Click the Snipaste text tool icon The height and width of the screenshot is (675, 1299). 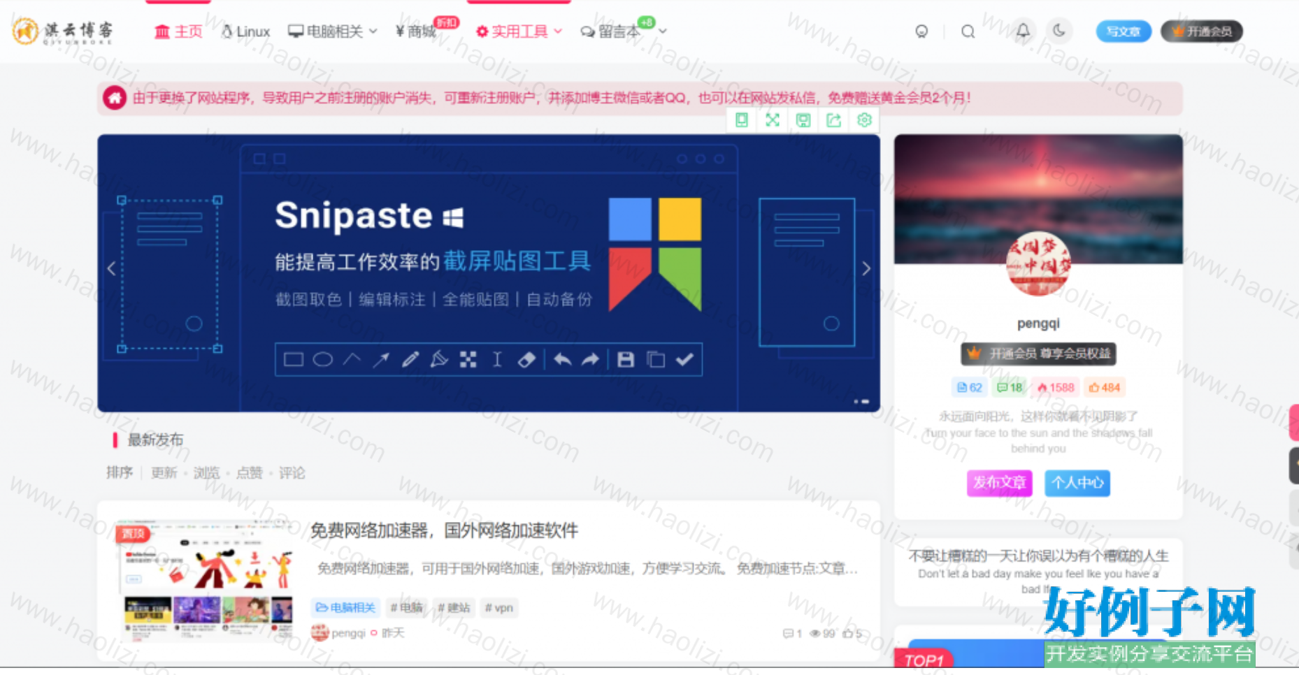497,360
